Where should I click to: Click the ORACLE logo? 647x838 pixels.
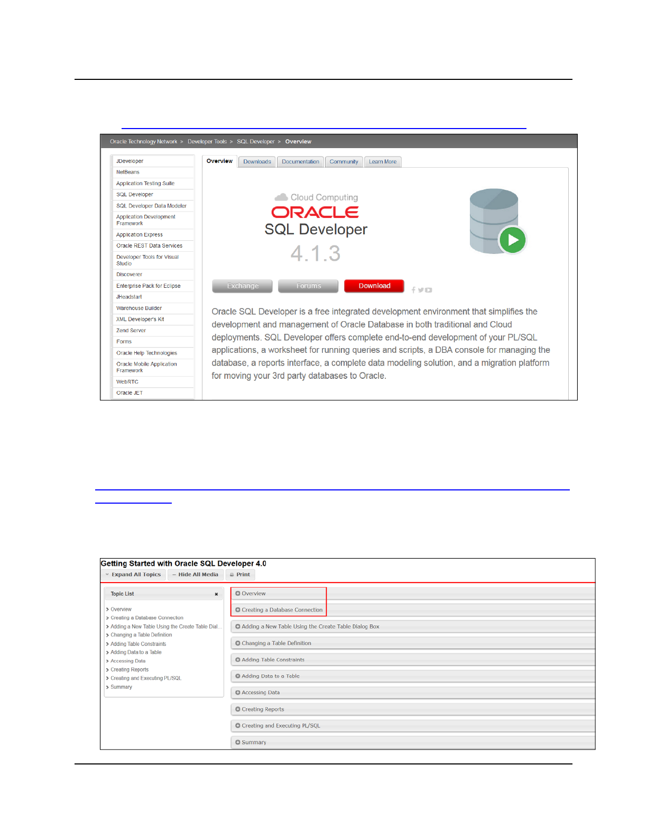pos(315,213)
